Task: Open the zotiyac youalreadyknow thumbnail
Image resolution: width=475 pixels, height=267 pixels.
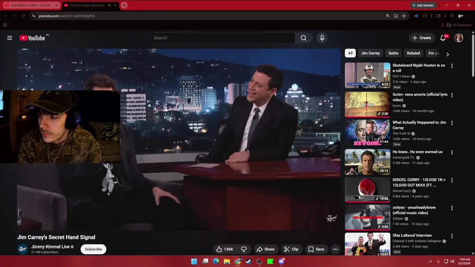Action: (367, 217)
